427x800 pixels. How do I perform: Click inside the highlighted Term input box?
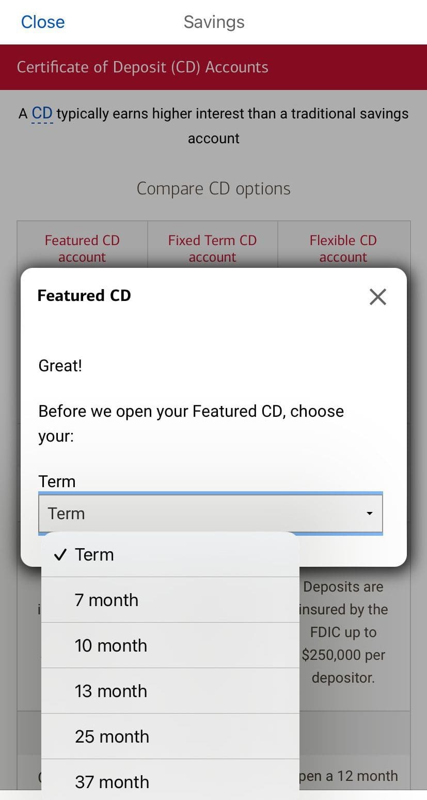[x=210, y=513]
